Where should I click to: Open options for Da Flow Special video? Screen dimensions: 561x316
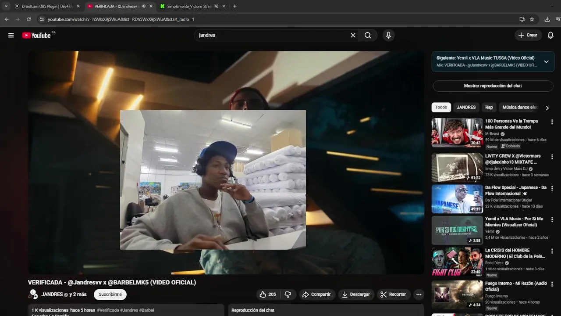coord(552,188)
